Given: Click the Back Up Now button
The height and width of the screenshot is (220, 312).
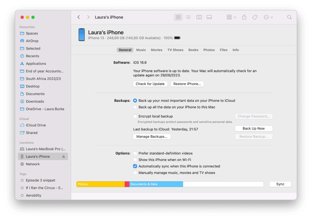Looking at the screenshot, I should [x=254, y=128].
